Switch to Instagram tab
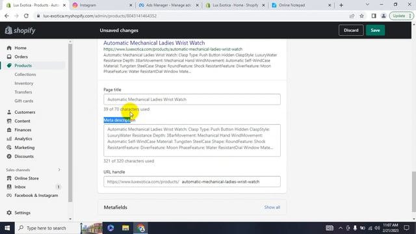Viewport: 416px width, 234px height. tap(102, 5)
